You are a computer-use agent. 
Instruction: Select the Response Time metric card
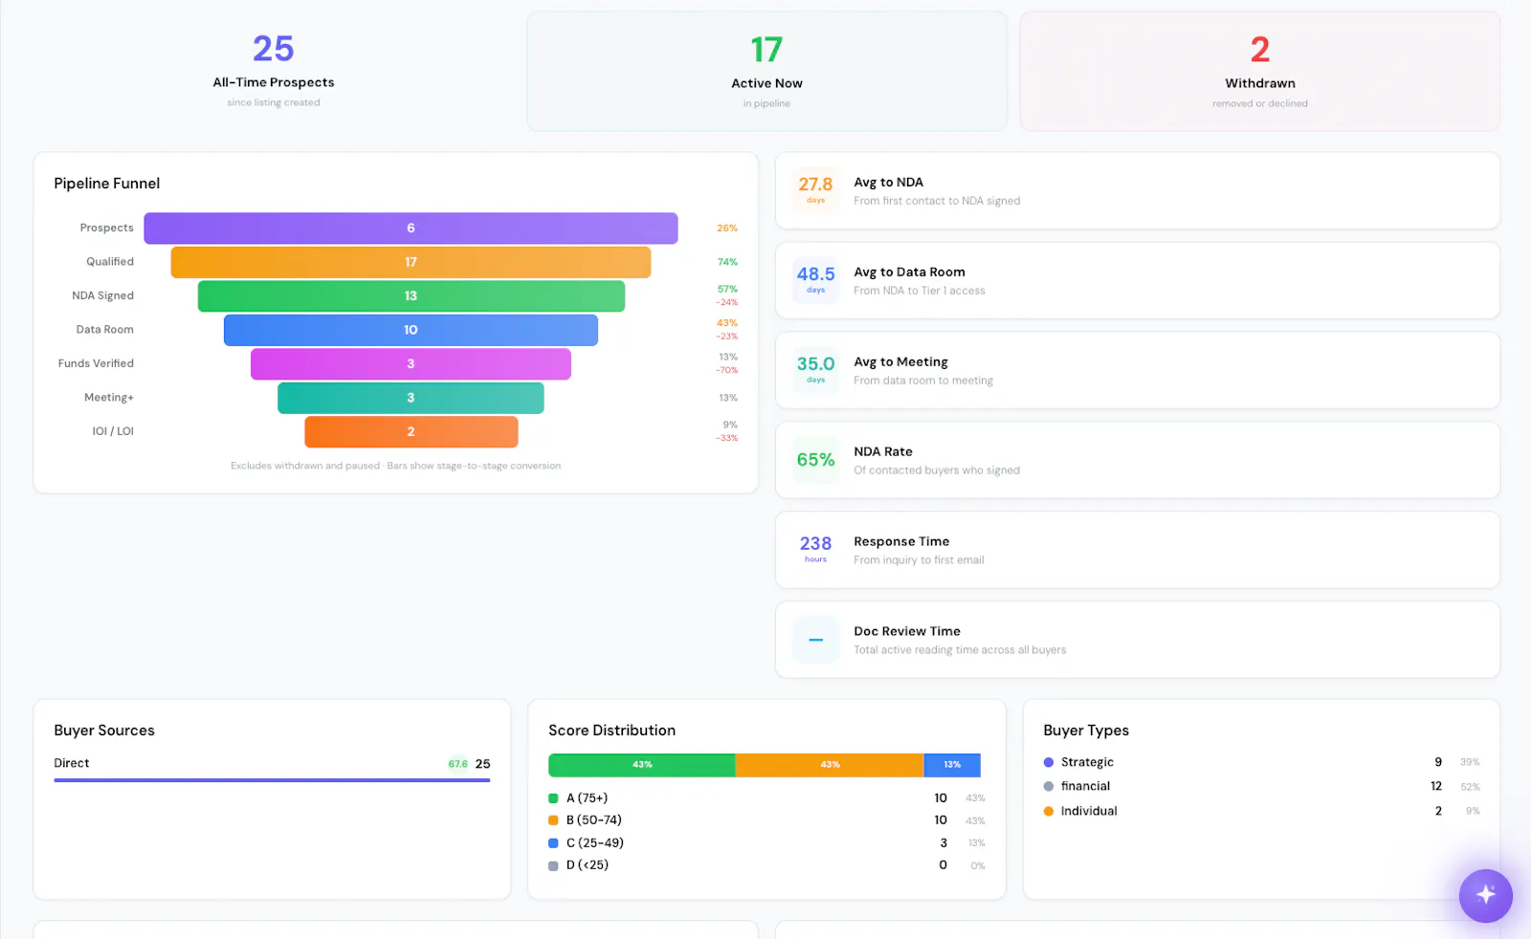coord(1138,551)
